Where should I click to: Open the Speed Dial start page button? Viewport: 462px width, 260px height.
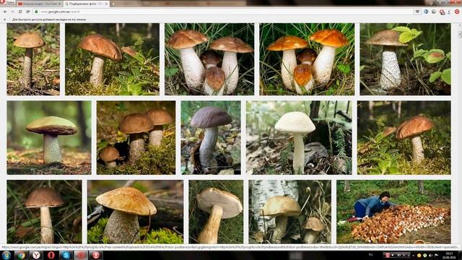point(28,12)
